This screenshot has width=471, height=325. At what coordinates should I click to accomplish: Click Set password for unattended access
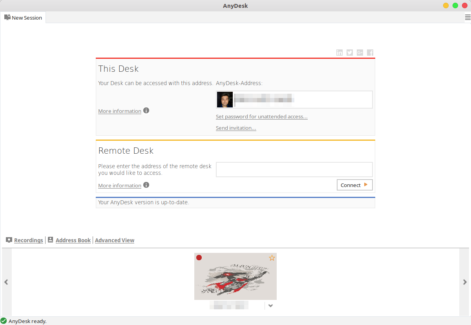click(x=262, y=116)
